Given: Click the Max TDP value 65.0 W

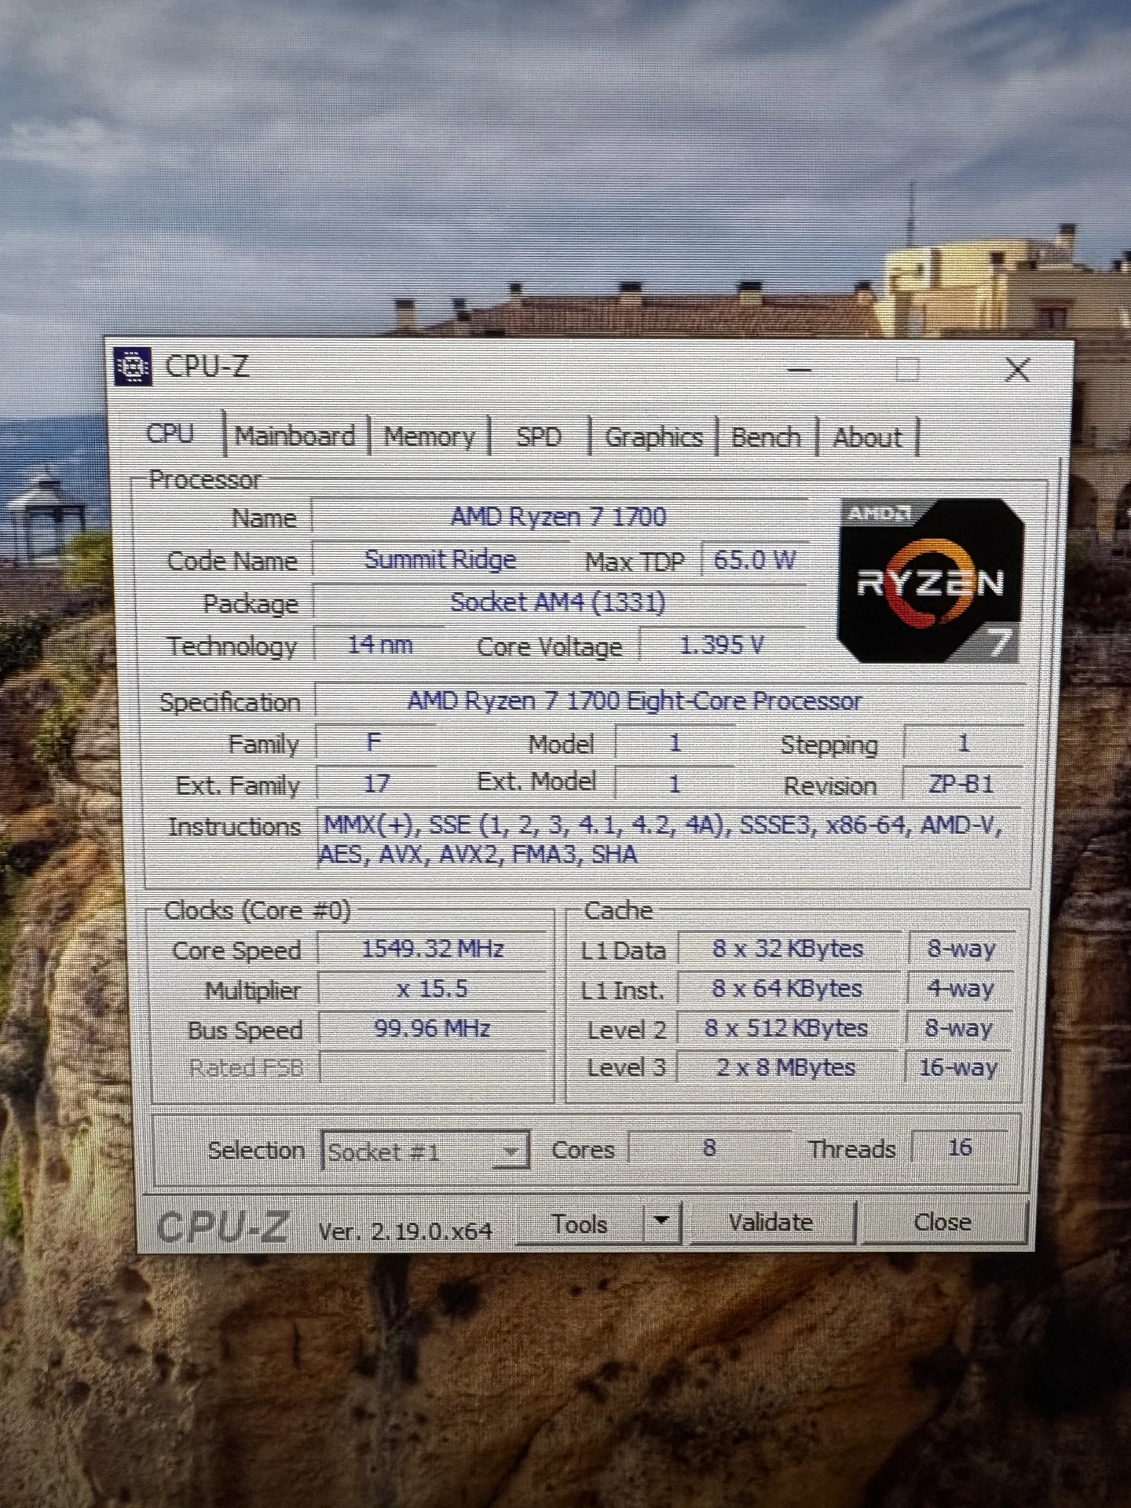Looking at the screenshot, I should [754, 560].
